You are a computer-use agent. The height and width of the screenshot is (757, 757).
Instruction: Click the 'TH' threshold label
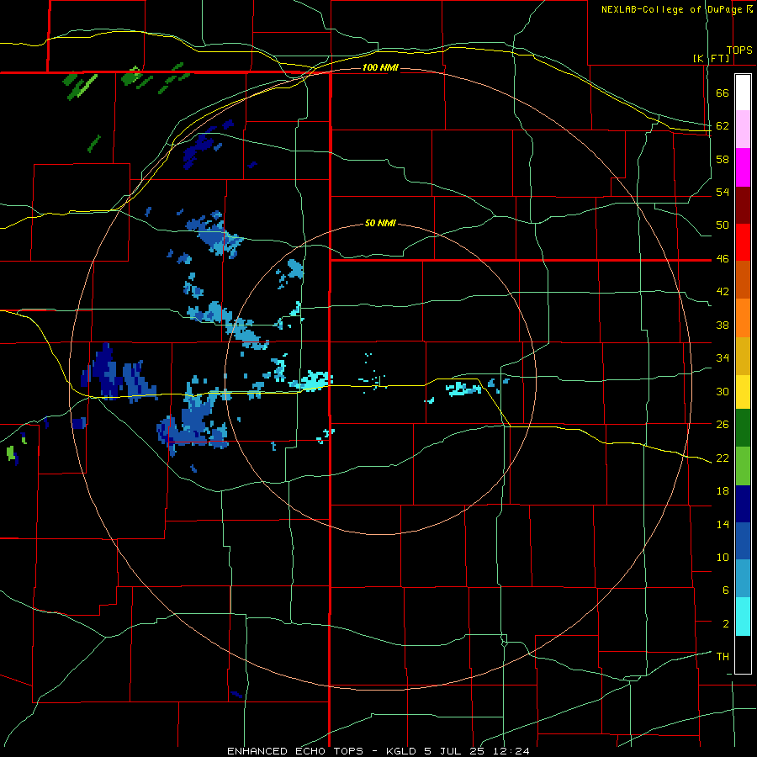click(x=723, y=656)
